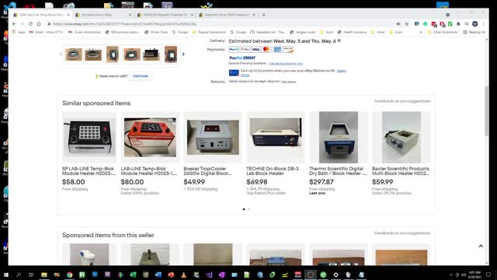This screenshot has height=280, width=497.
Task: Select second carousel page dot
Action: click(249, 209)
